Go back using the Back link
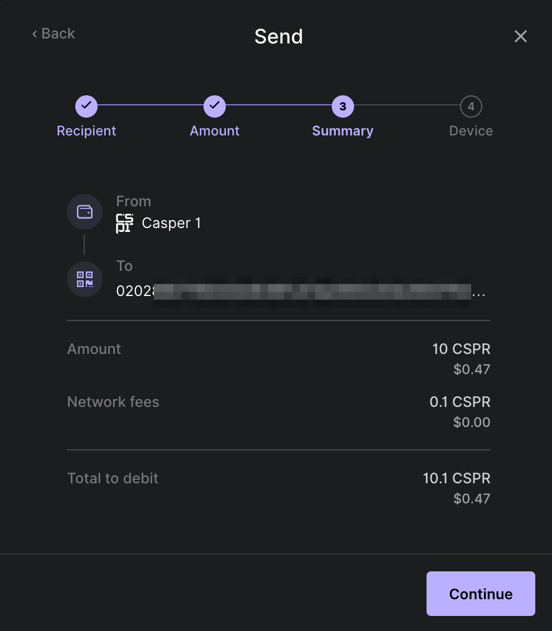 (54, 33)
